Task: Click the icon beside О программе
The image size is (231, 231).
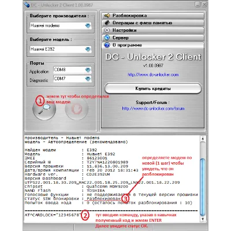Action: (x=107, y=45)
